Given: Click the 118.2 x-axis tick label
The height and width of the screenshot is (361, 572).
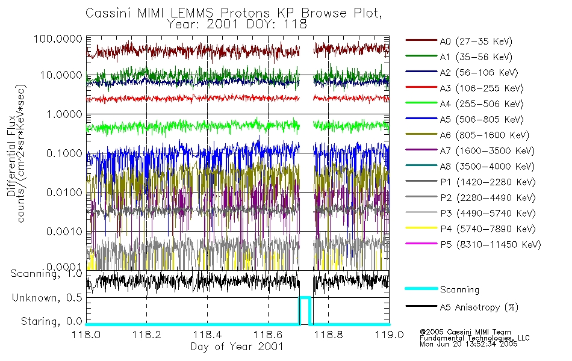Looking at the screenshot, I should coord(147,335).
